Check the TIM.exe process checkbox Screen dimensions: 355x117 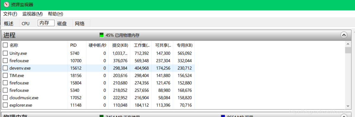click(5, 75)
